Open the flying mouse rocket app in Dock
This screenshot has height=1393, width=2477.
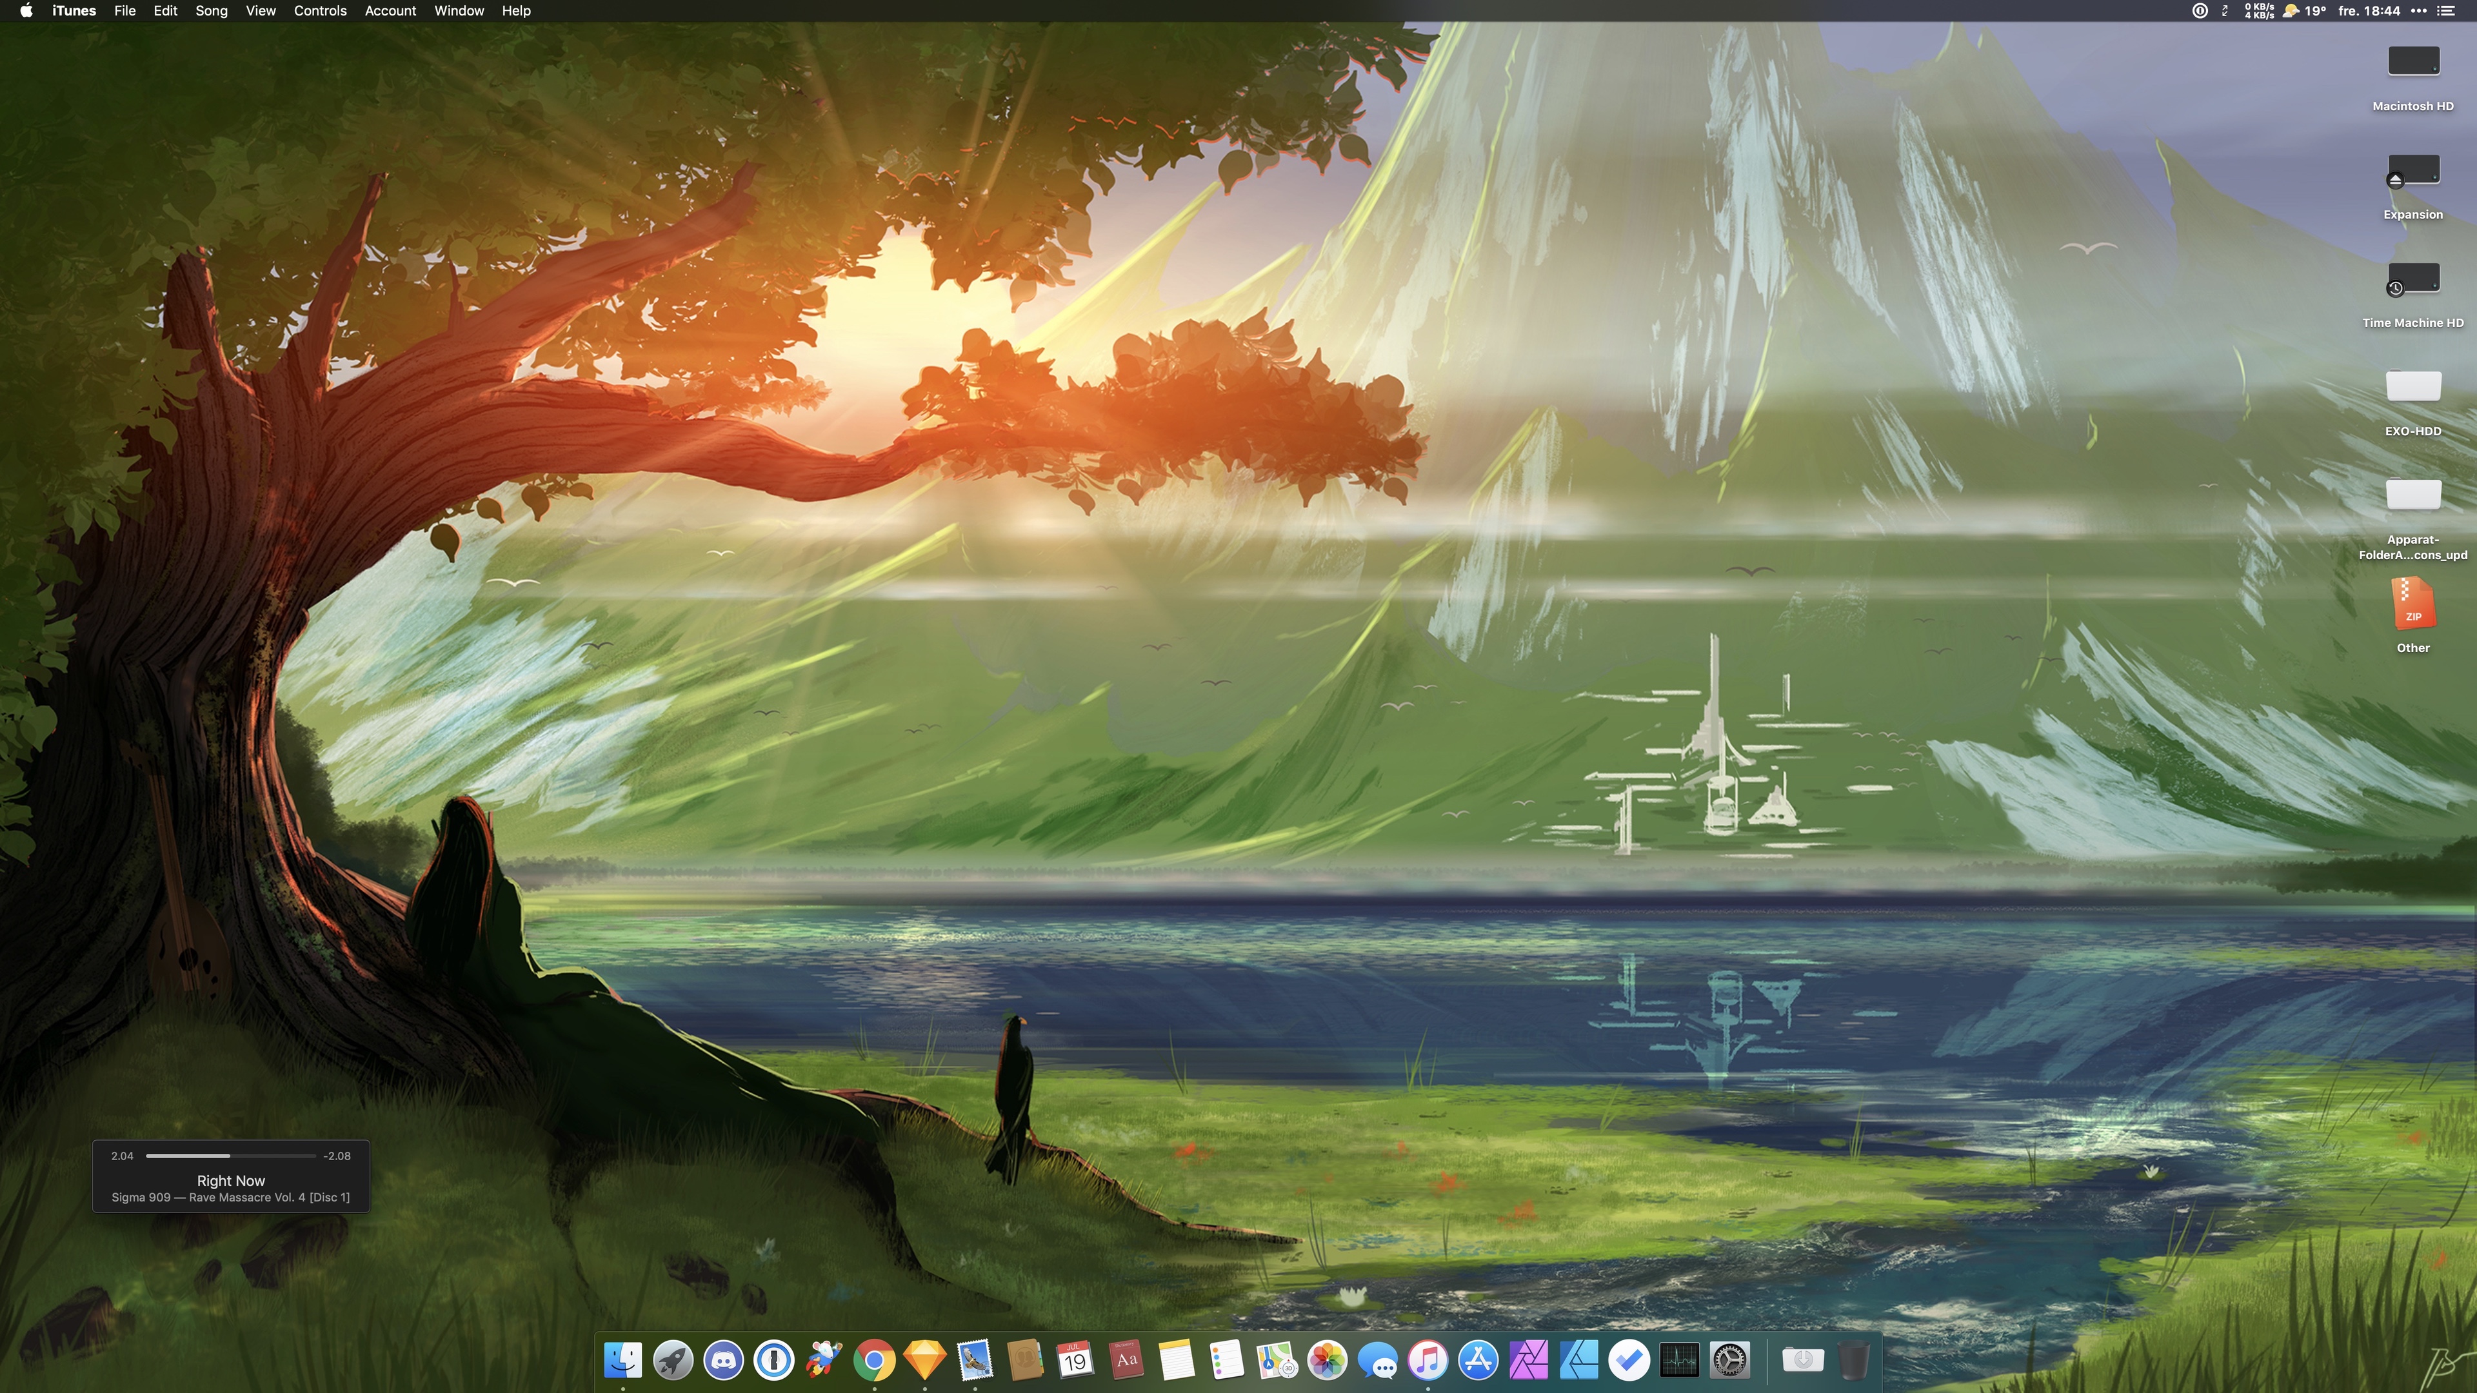(824, 1360)
